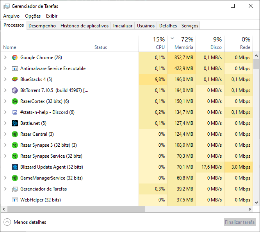Click the vertical scrollbar up arrow
This screenshot has height=232, width=260.
click(x=256, y=56)
